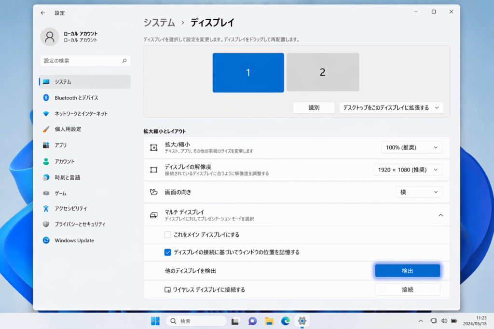Check これをメイン ディスプレイにする checkbox
The height and width of the screenshot is (329, 494).
167,235
